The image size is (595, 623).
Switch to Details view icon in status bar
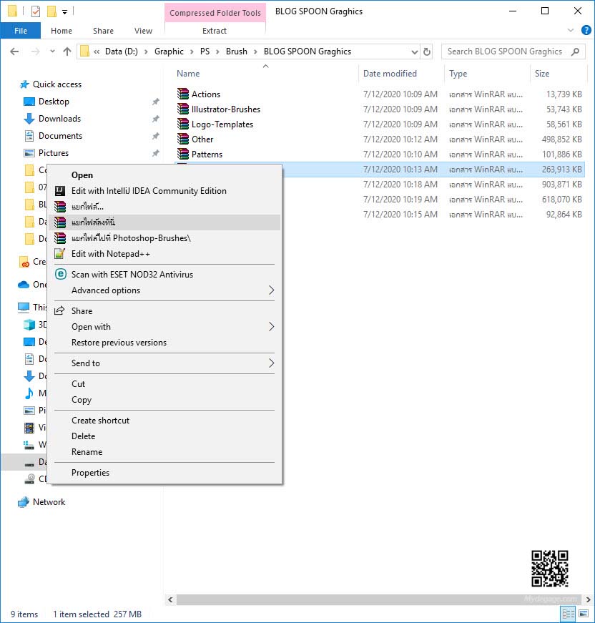568,614
